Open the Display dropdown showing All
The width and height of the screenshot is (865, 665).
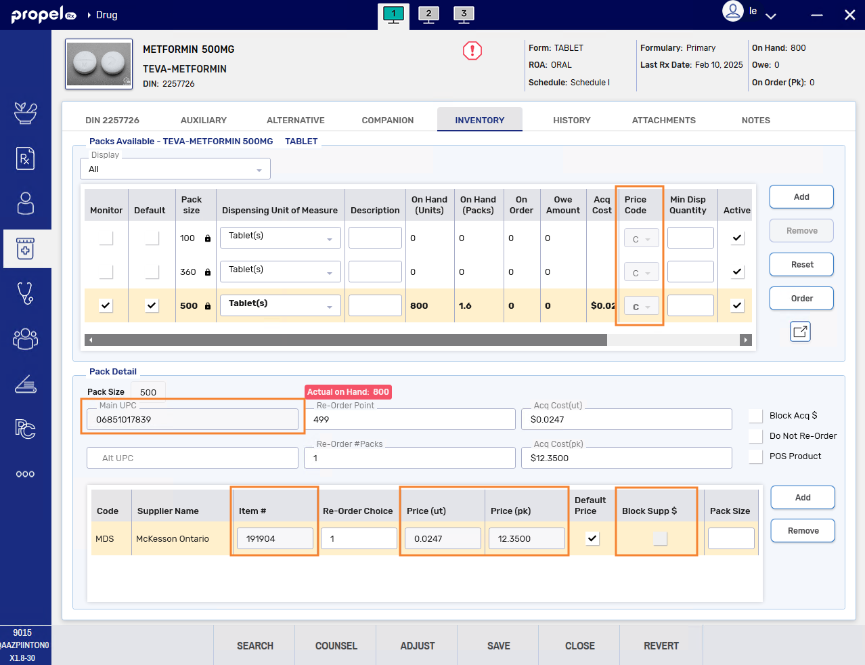(175, 169)
